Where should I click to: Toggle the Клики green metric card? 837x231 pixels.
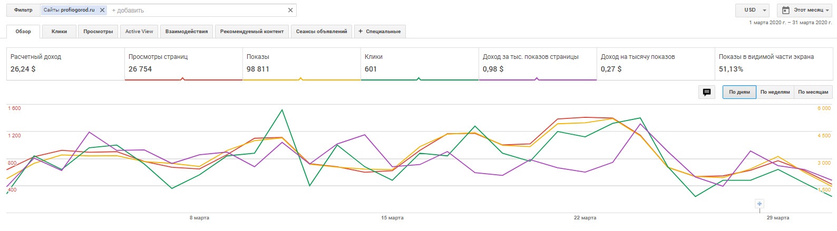tap(420, 63)
